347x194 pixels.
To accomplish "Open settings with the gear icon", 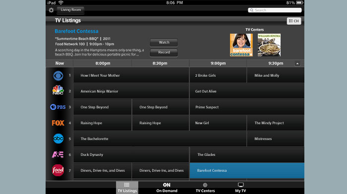I will pyautogui.click(x=51, y=10).
